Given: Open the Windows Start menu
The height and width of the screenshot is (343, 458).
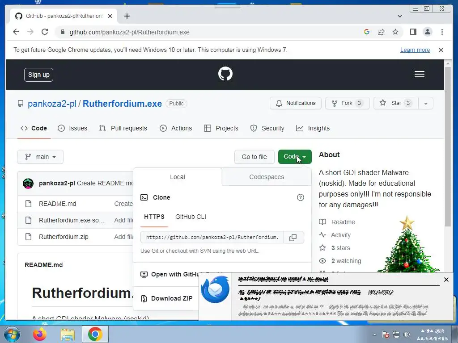Looking at the screenshot, I should (12, 334).
